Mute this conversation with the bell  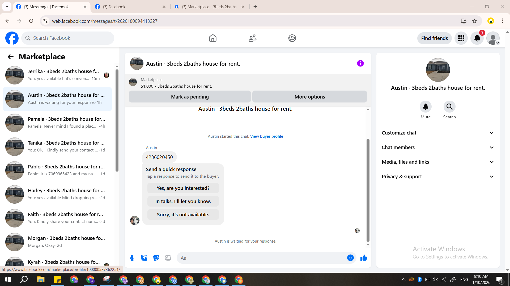pyautogui.click(x=425, y=107)
